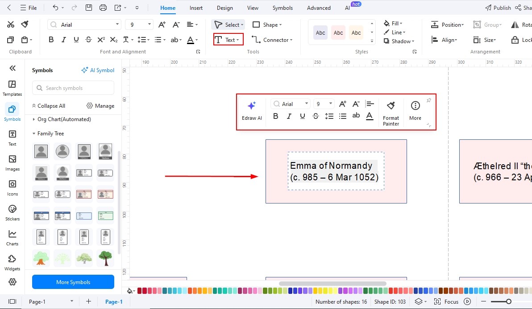Select the Text tool in the Tools group

pyautogui.click(x=228, y=40)
